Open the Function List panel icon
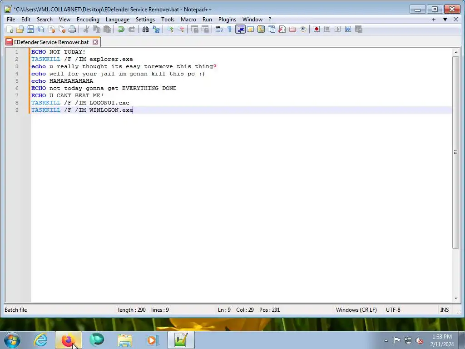The width and height of the screenshot is (465, 349). tap(282, 29)
